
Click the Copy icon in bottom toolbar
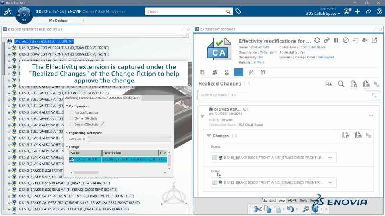(267, 209)
